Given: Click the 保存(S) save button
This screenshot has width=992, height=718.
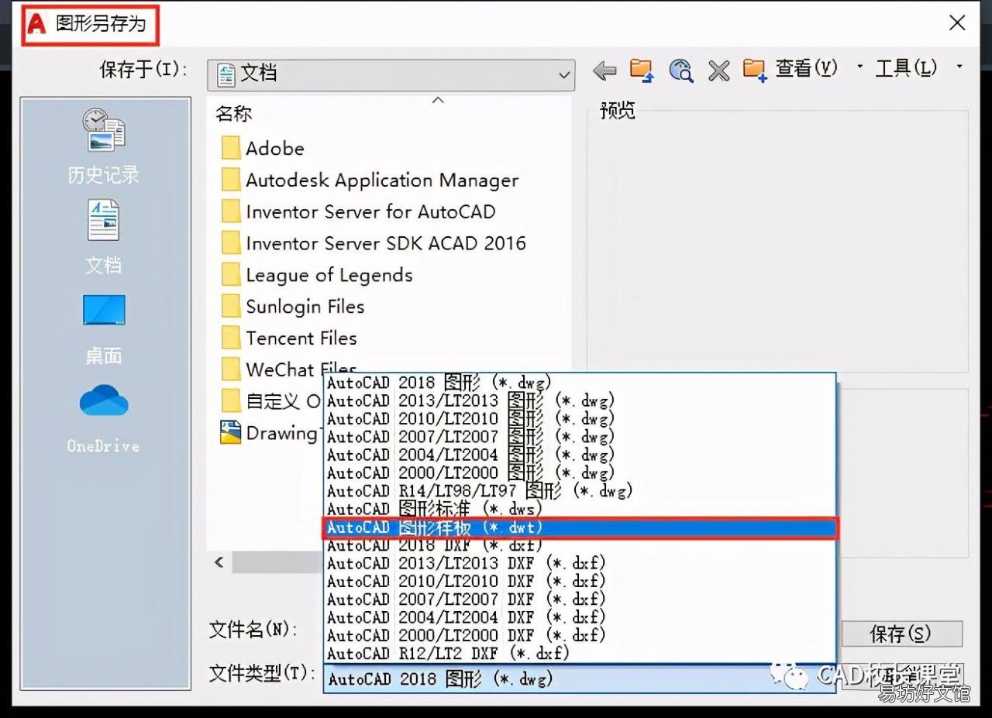Looking at the screenshot, I should (901, 634).
